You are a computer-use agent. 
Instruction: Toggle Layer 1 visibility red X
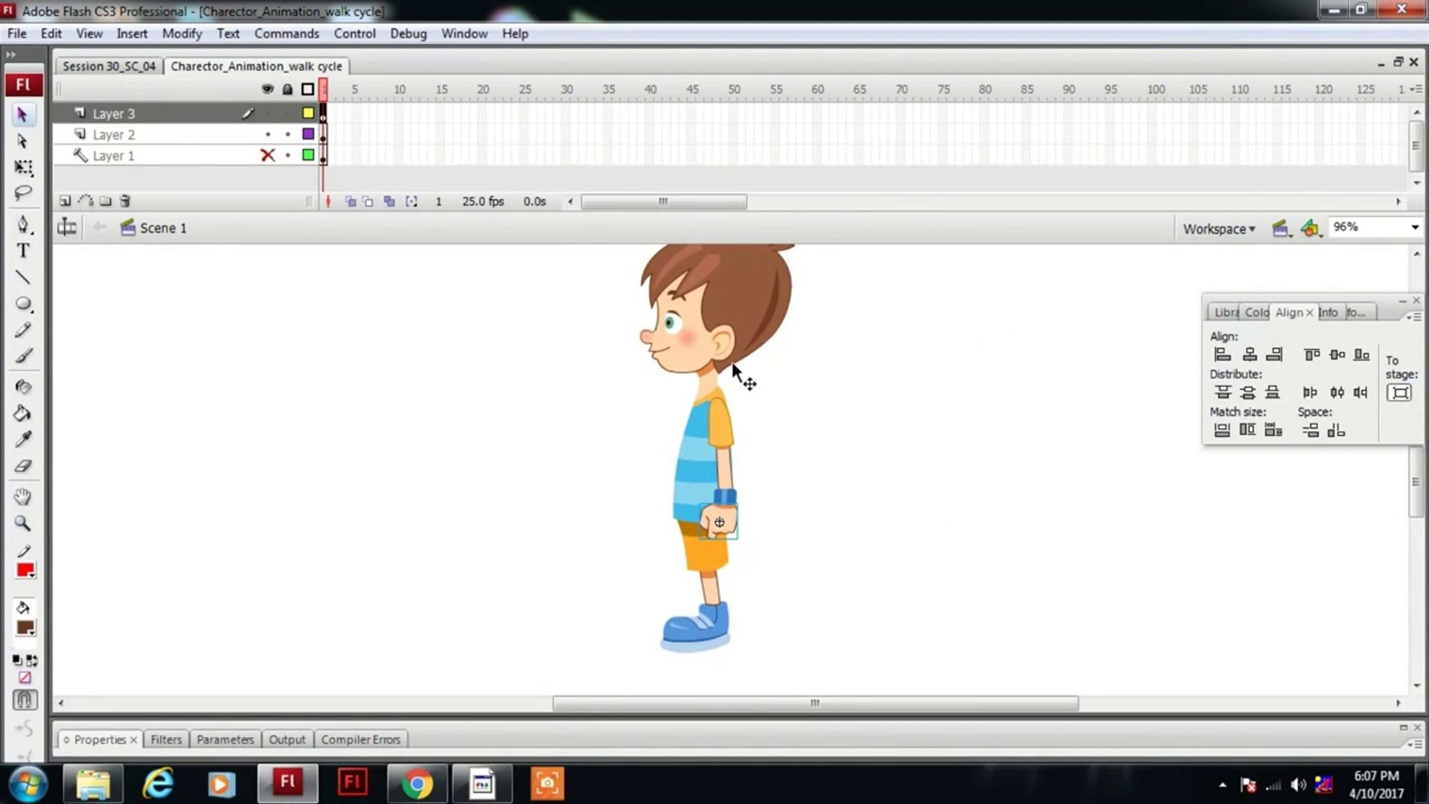coord(267,155)
